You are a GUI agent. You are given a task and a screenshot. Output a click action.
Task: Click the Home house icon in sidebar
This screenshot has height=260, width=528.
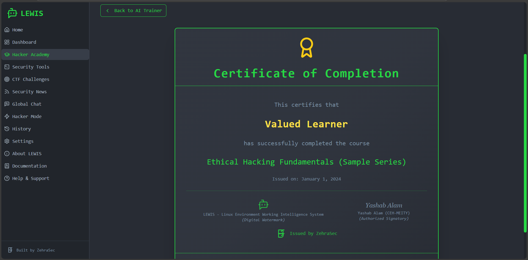click(7, 30)
